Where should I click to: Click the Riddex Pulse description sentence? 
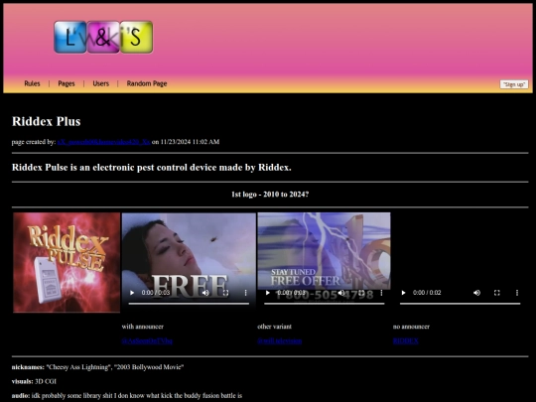pos(152,168)
